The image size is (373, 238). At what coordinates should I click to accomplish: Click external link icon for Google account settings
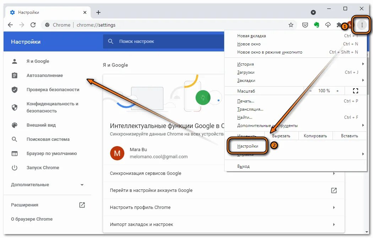pos(334,190)
